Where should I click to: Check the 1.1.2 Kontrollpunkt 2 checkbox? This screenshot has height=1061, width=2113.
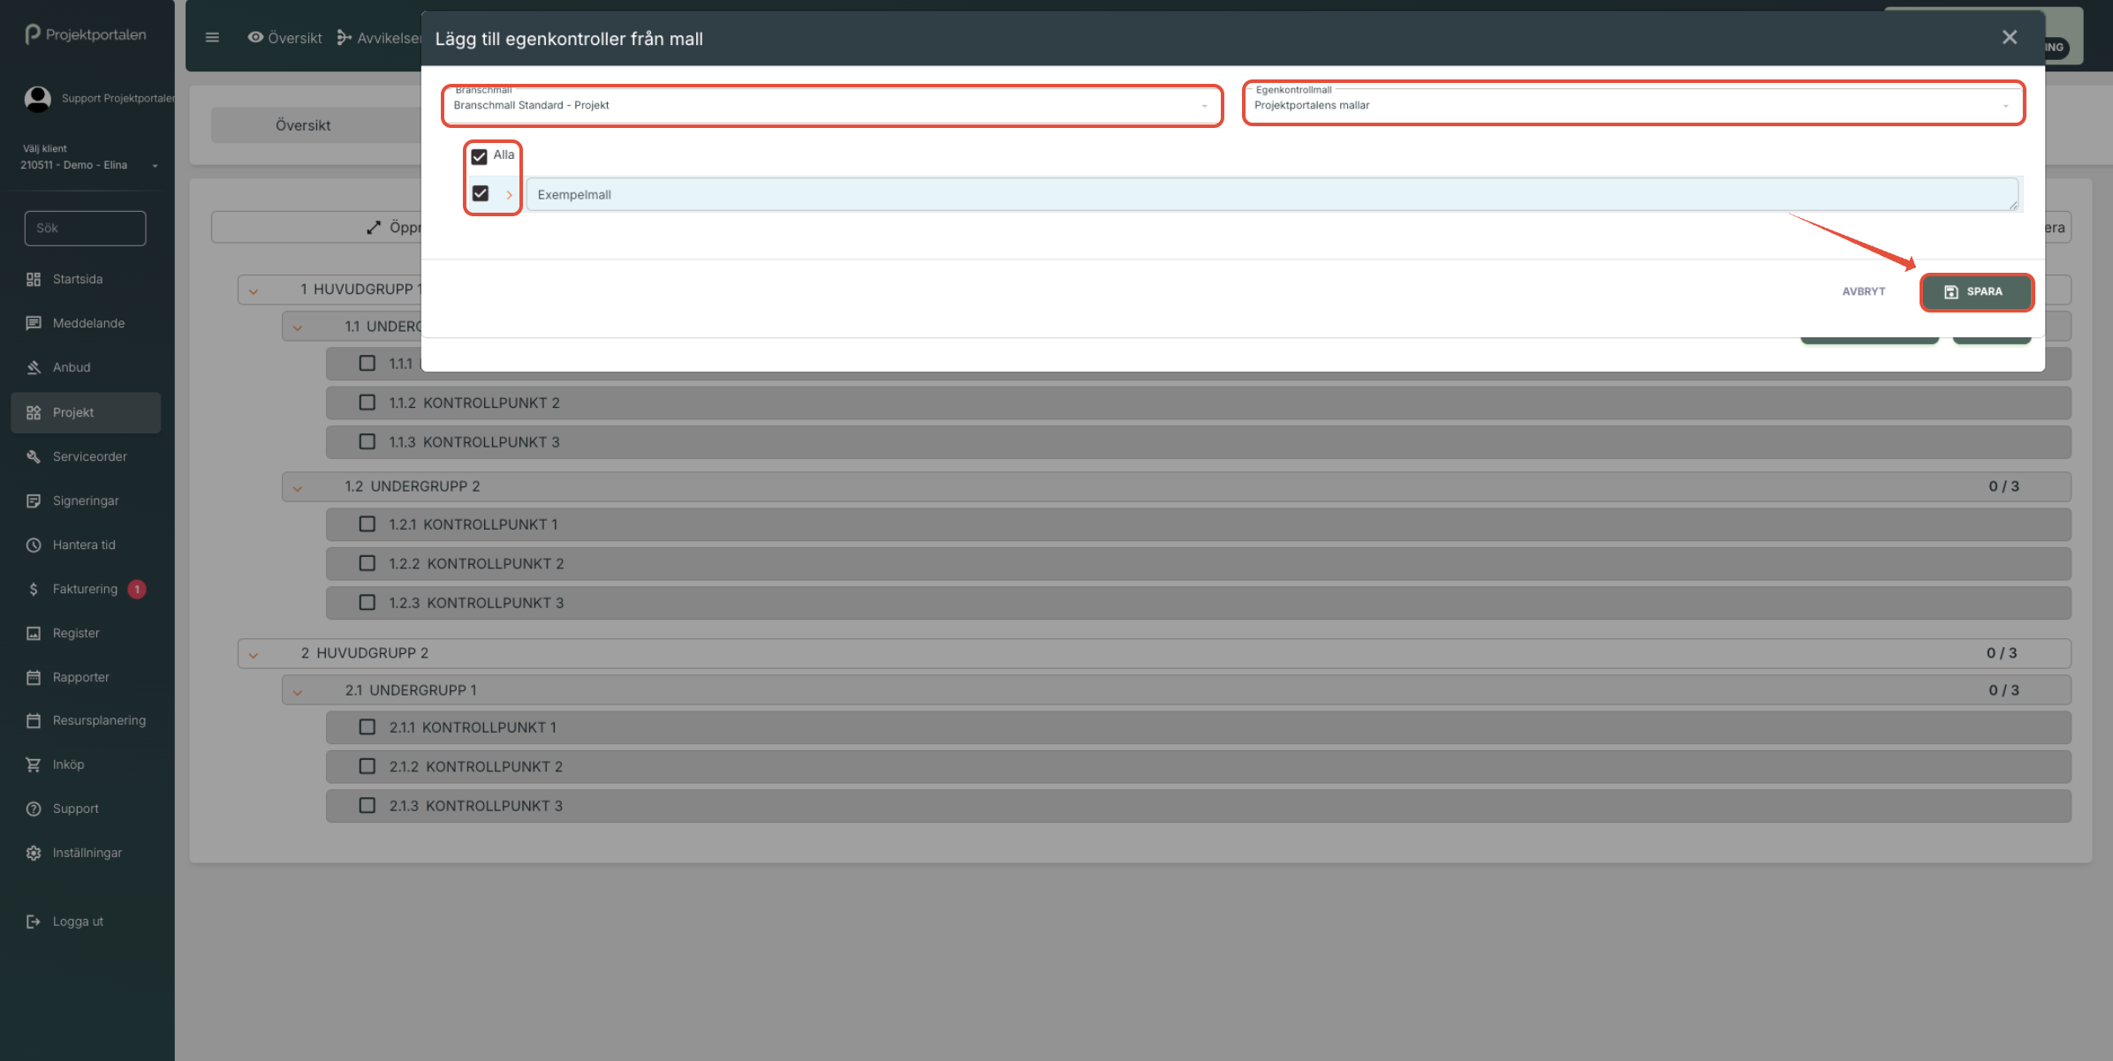(x=367, y=403)
